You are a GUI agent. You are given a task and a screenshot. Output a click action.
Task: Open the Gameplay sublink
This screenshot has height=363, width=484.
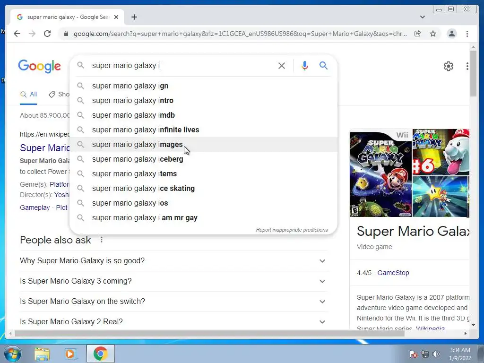[x=35, y=208]
